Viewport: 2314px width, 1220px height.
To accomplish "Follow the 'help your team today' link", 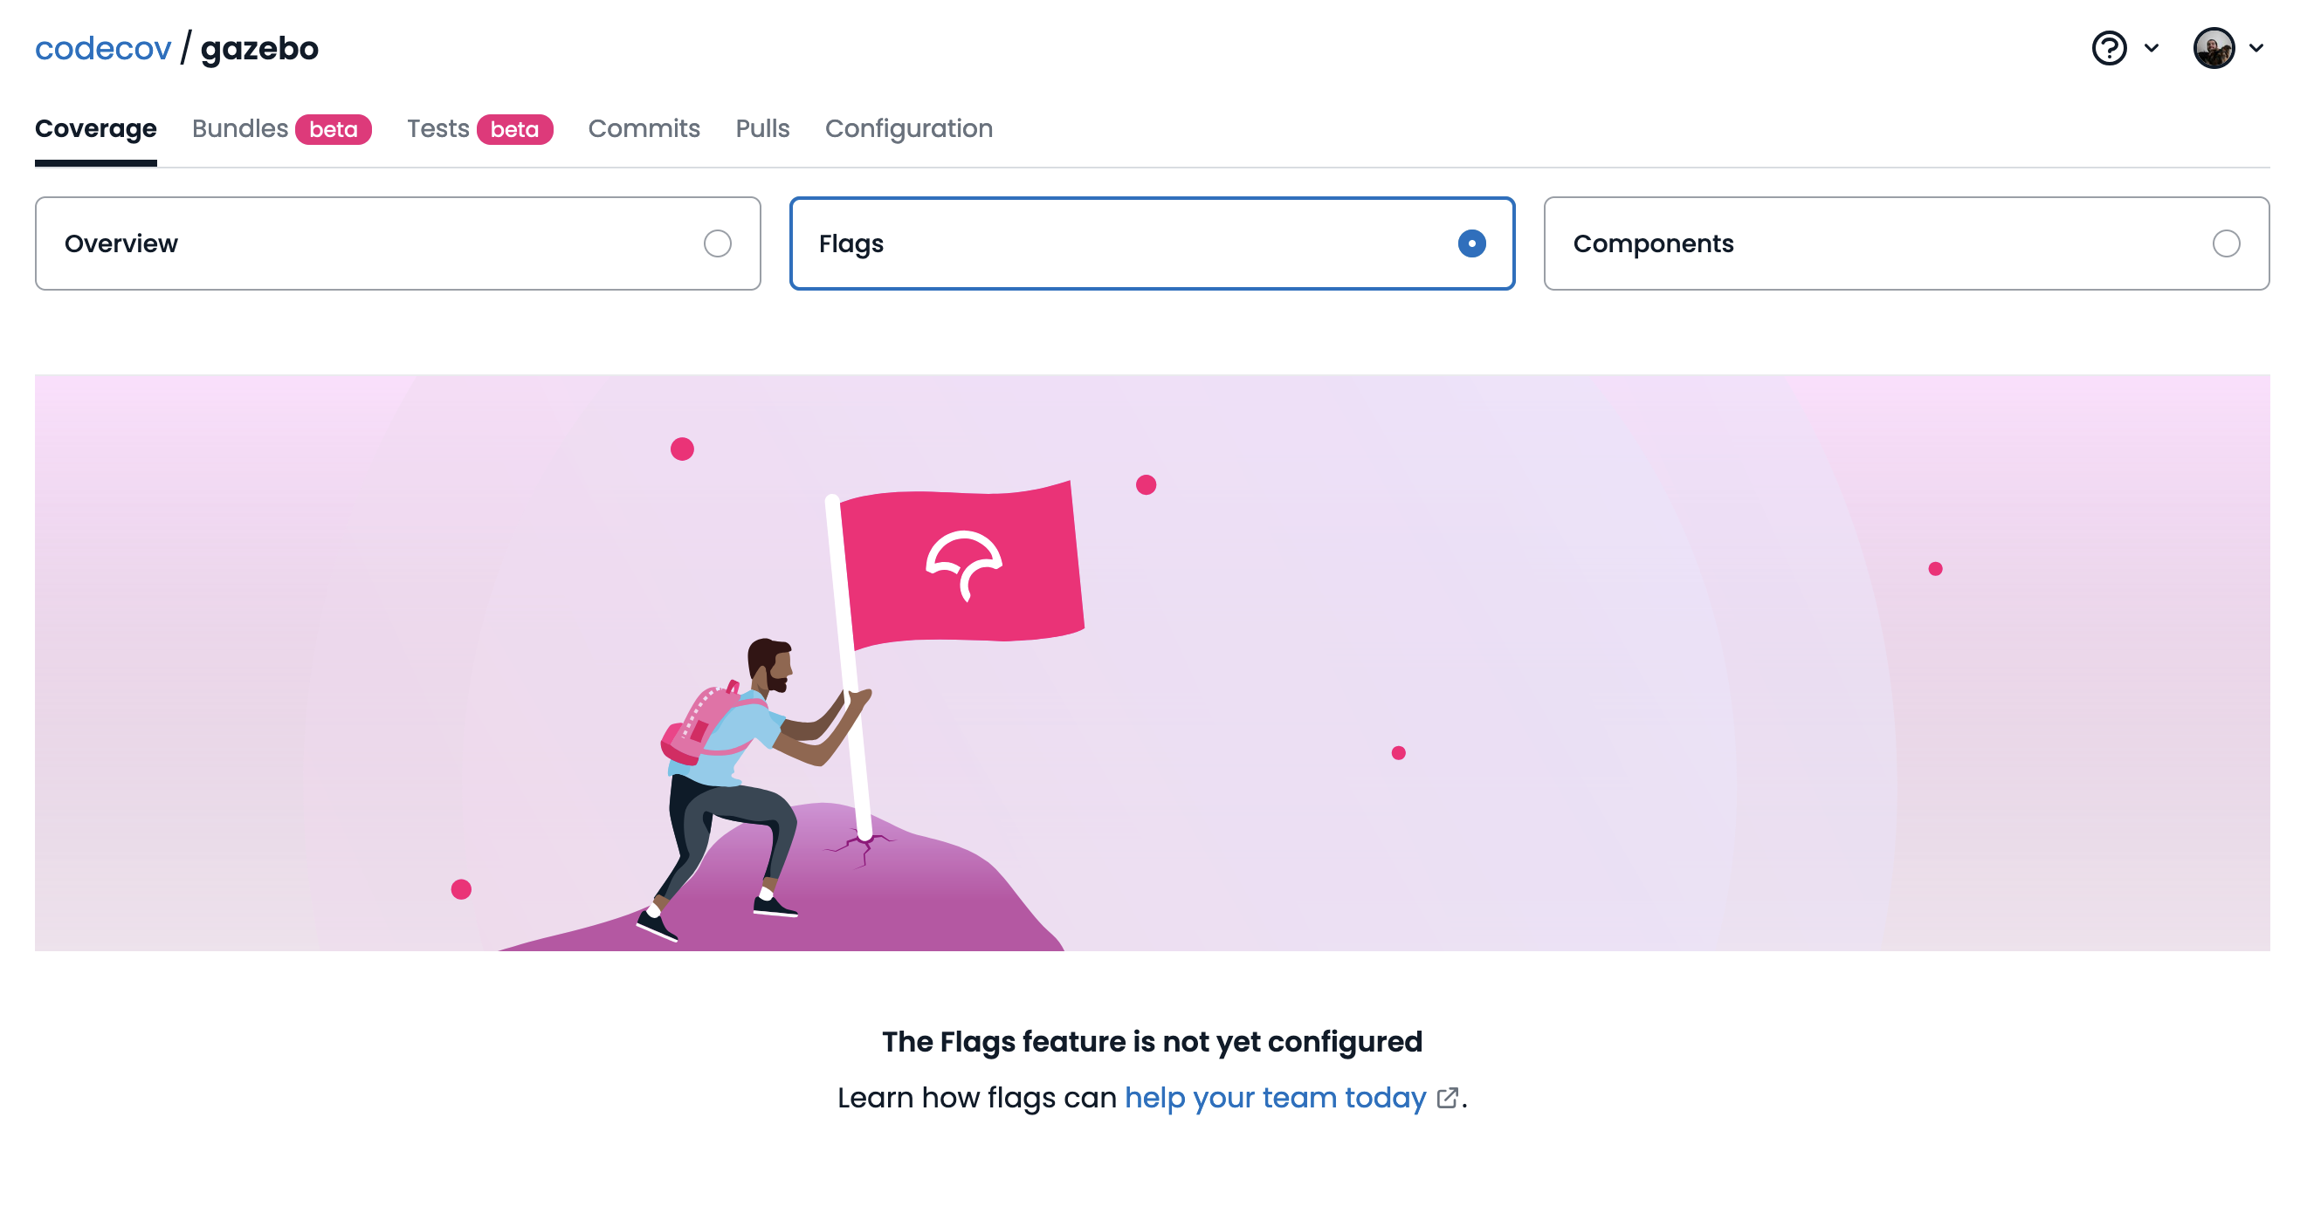I will click(x=1275, y=1097).
